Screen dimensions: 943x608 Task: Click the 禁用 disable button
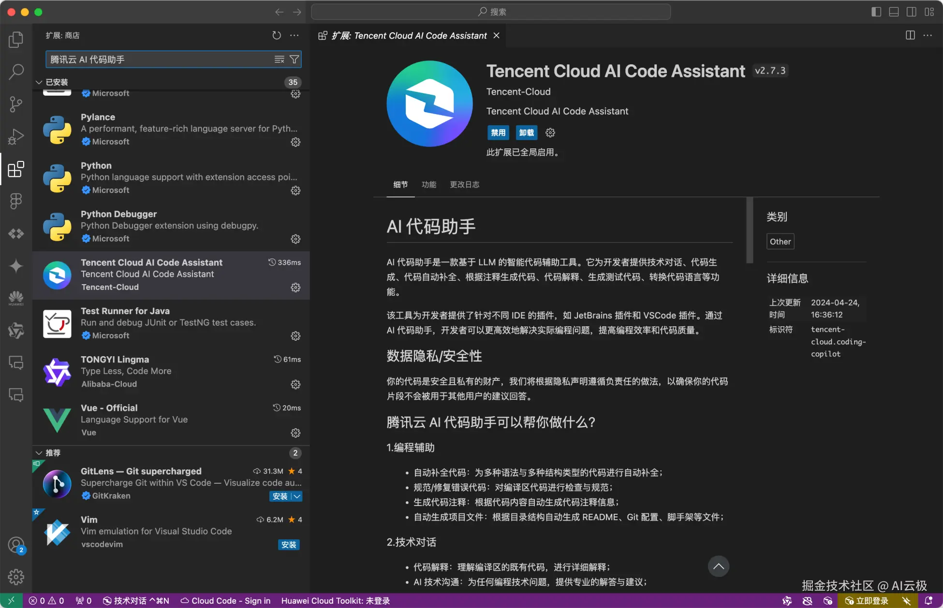(x=498, y=133)
